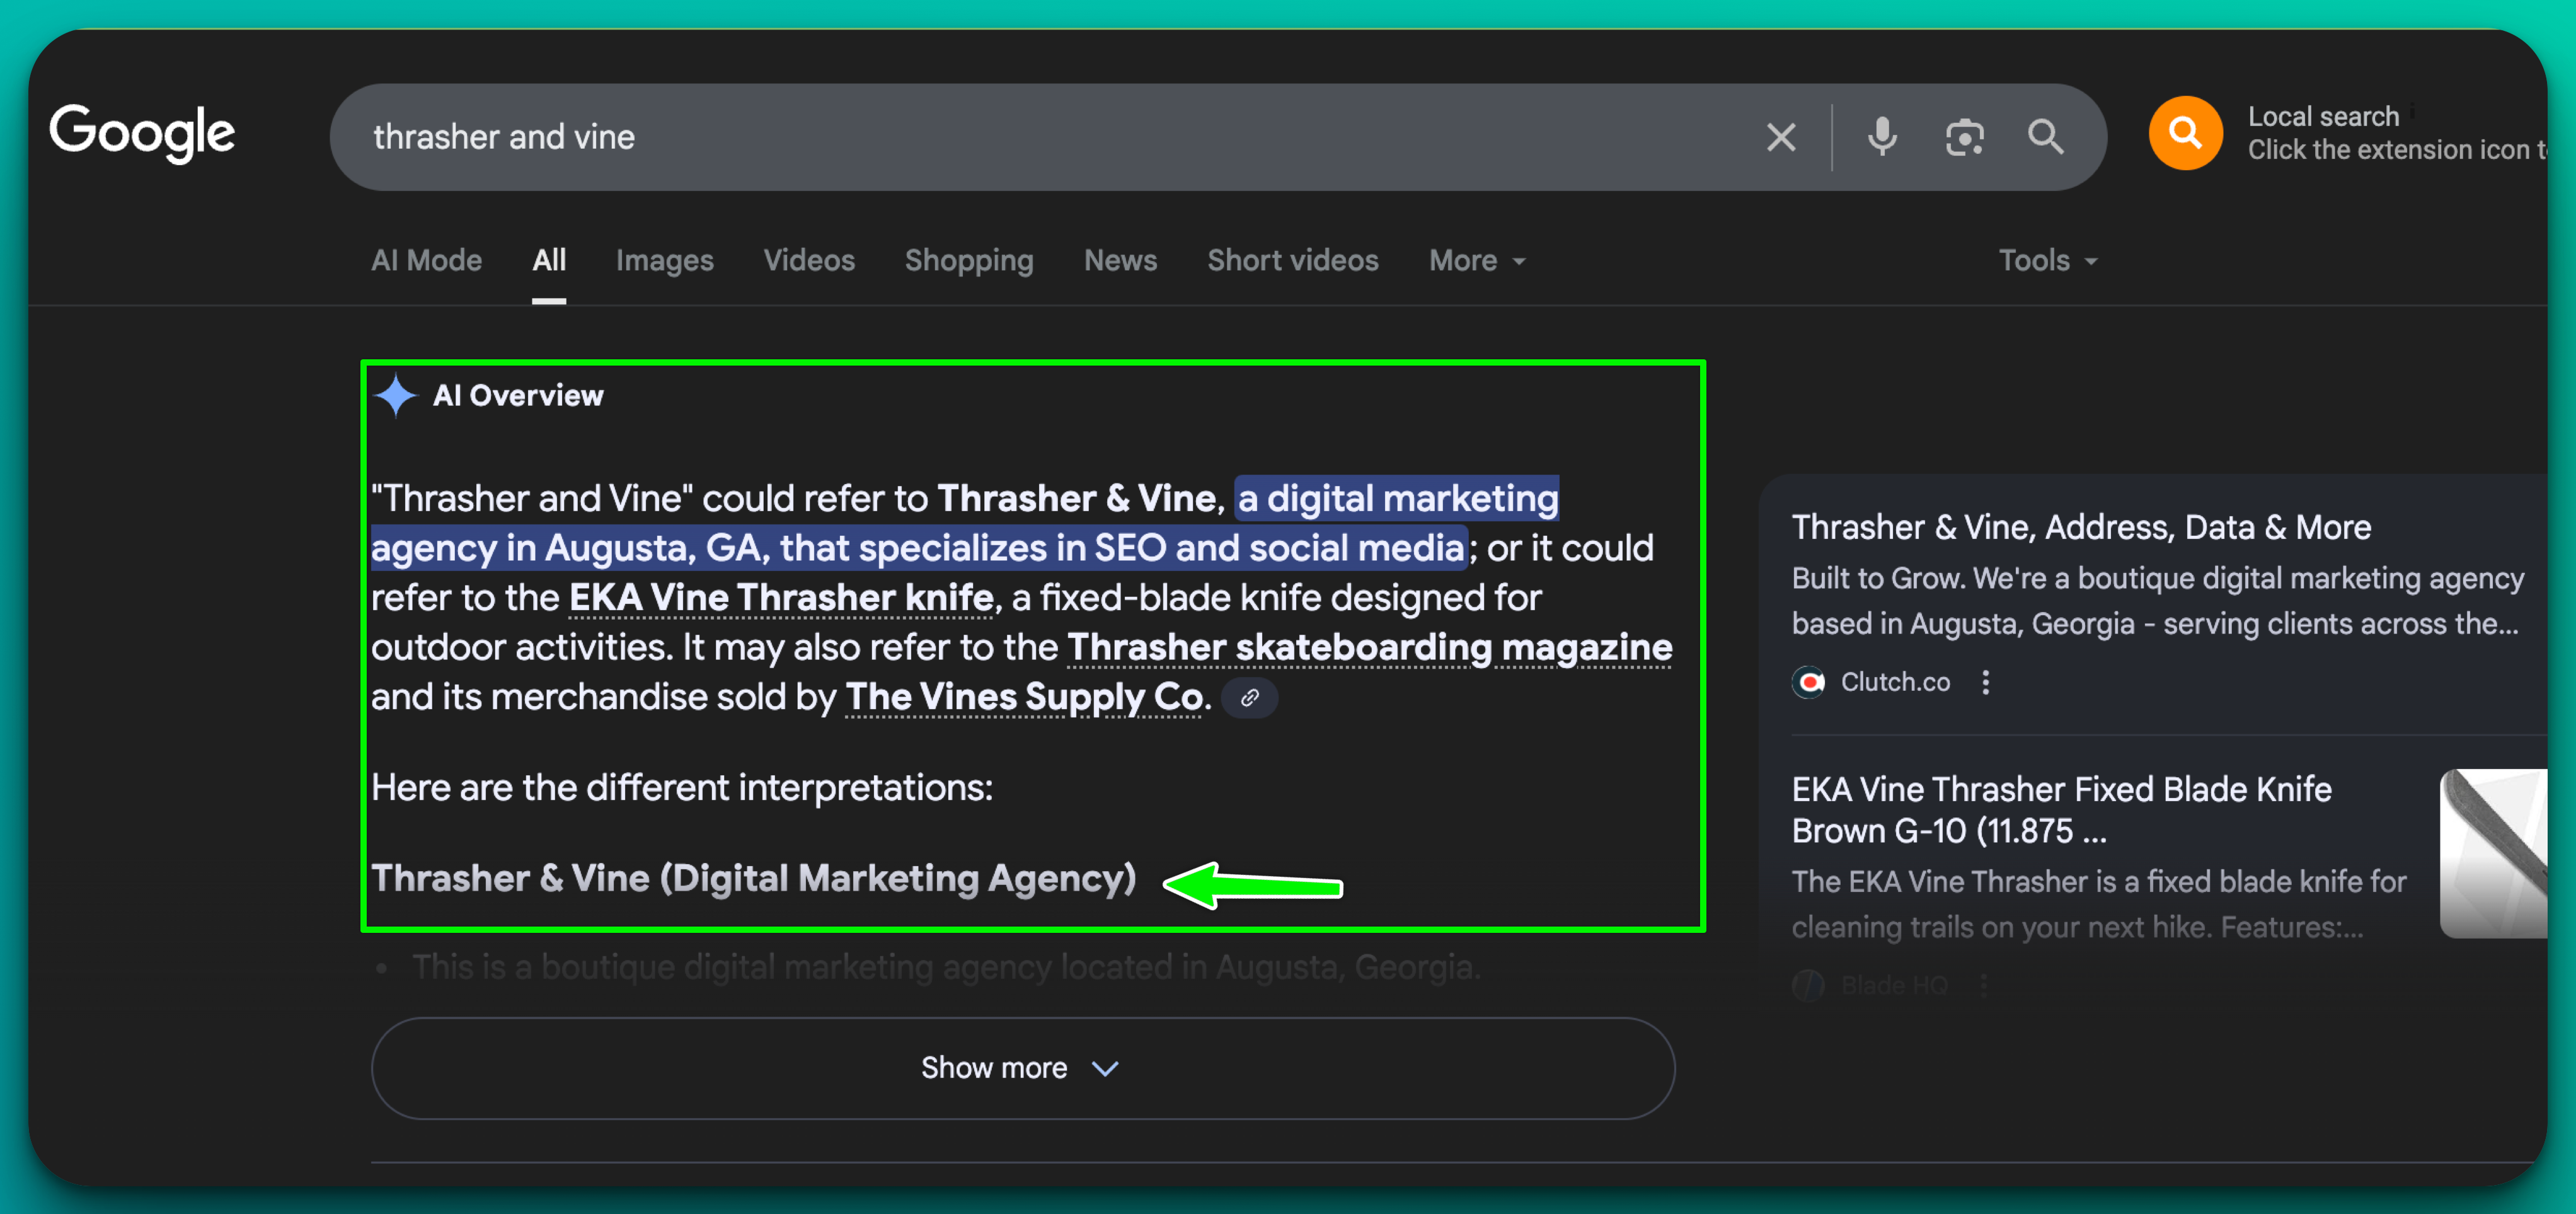
Task: Click the magnifying glass search button
Action: 2045,137
